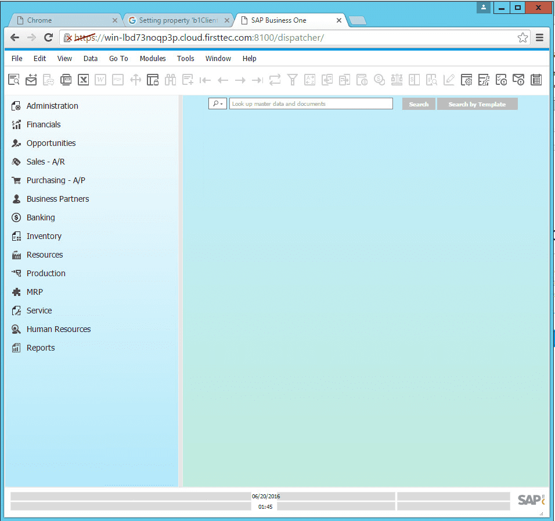Viewport: 555px width, 521px height.
Task: Click the Export to PDF toolbar icon
Action: click(x=118, y=80)
